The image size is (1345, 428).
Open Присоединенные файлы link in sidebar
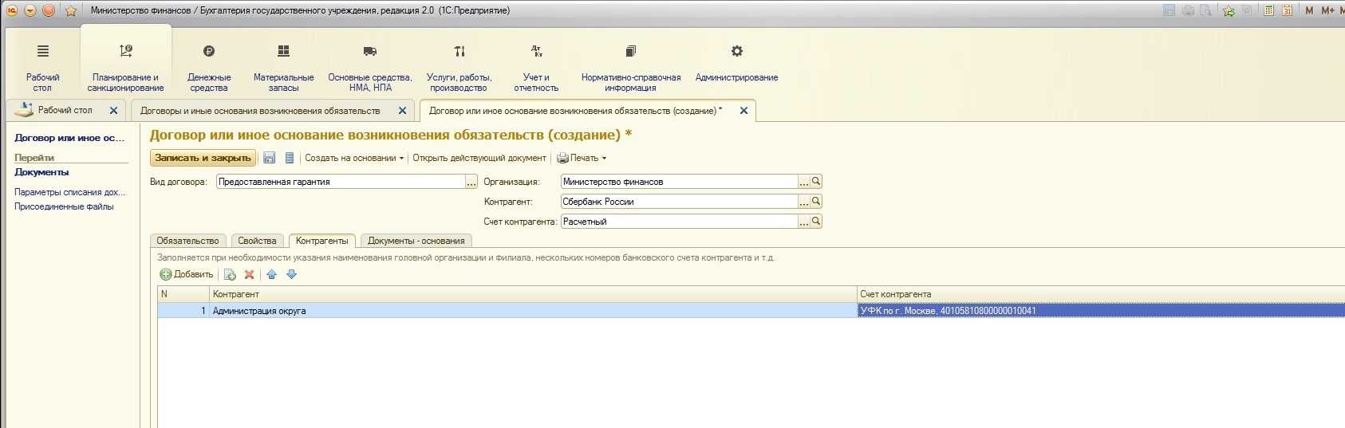(64, 206)
